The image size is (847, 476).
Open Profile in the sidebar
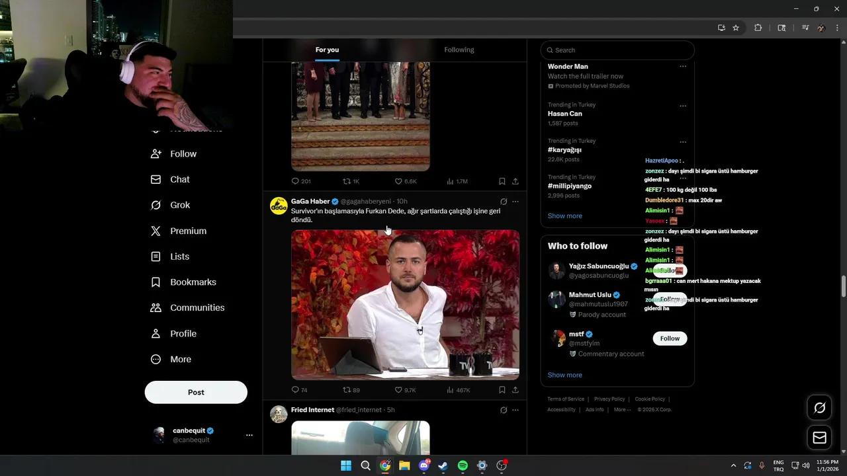pos(174,333)
